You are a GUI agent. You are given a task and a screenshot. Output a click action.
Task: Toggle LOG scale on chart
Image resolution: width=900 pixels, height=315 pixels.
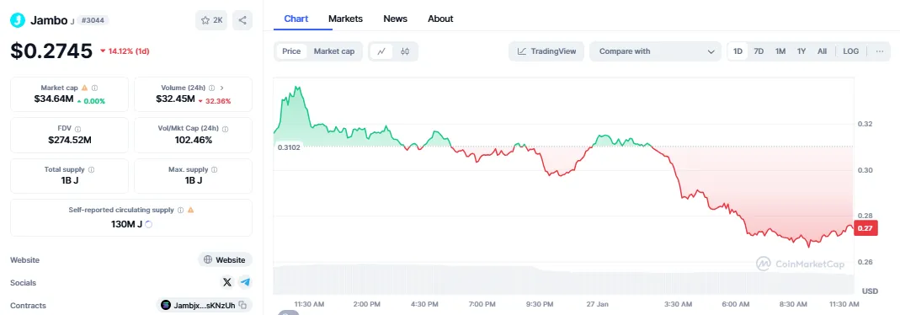[850, 51]
